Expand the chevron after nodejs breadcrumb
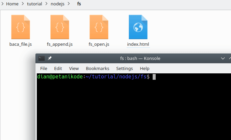Viewport: 231px width, 140px height. [x=69, y=4]
